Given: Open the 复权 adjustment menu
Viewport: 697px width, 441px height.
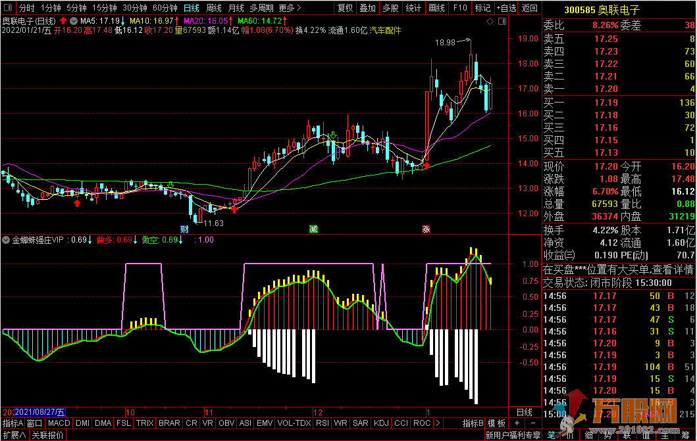Looking at the screenshot, I should point(345,8).
